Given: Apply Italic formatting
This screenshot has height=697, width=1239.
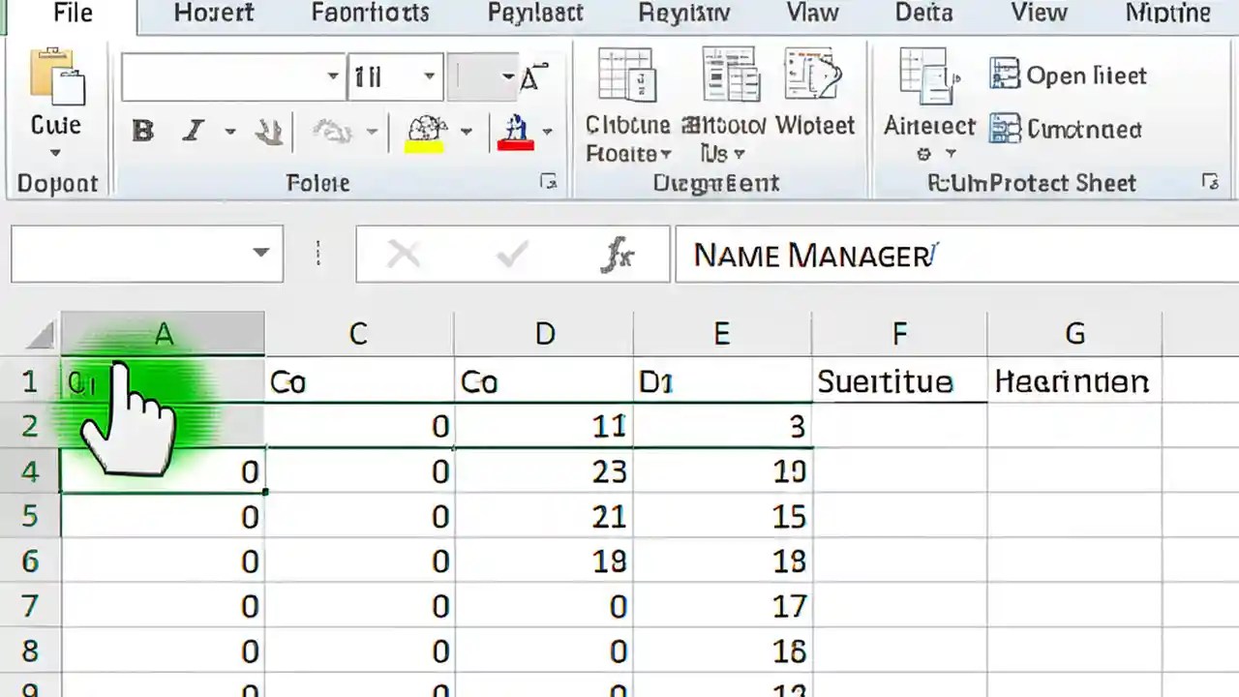Looking at the screenshot, I should coord(193,131).
